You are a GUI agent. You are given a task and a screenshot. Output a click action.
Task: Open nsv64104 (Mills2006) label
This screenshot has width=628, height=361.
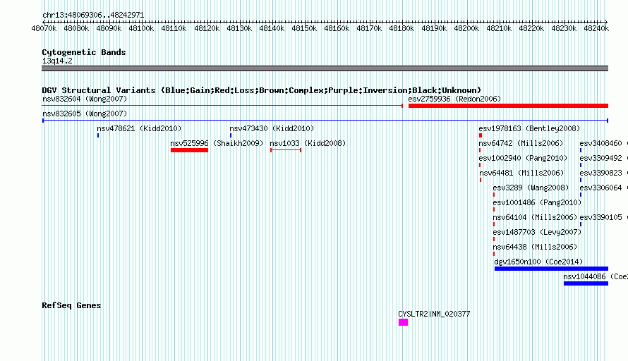point(535,217)
